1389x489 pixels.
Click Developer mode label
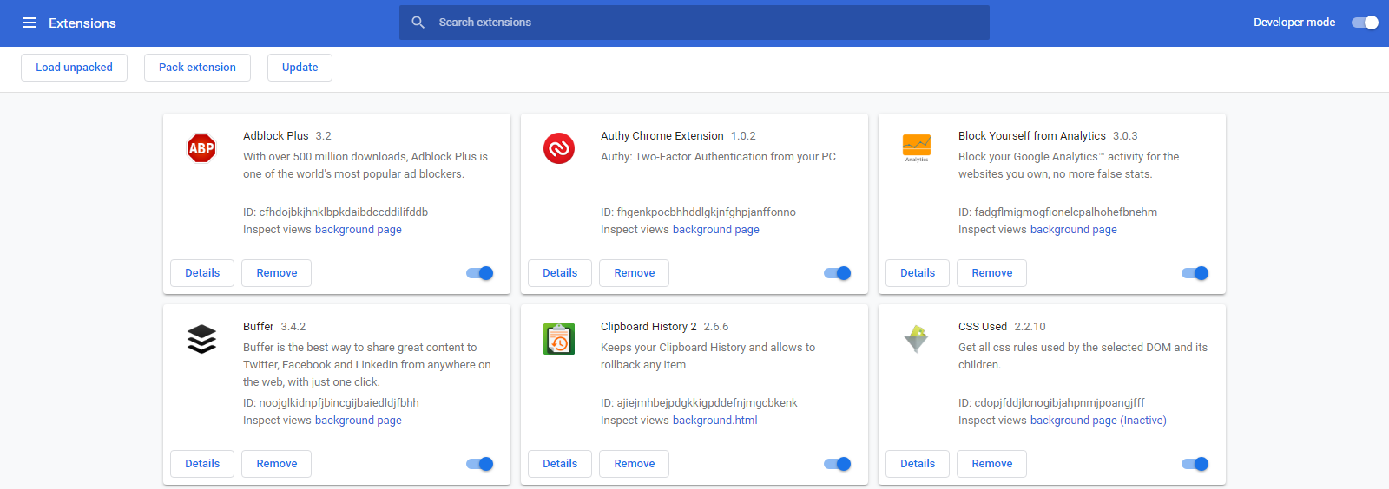click(x=1294, y=23)
